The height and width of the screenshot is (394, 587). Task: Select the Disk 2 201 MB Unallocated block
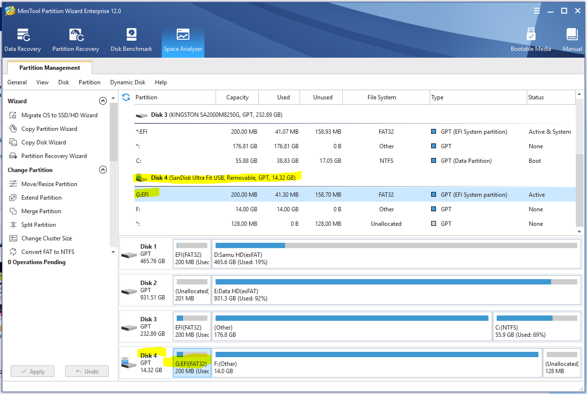pos(192,290)
